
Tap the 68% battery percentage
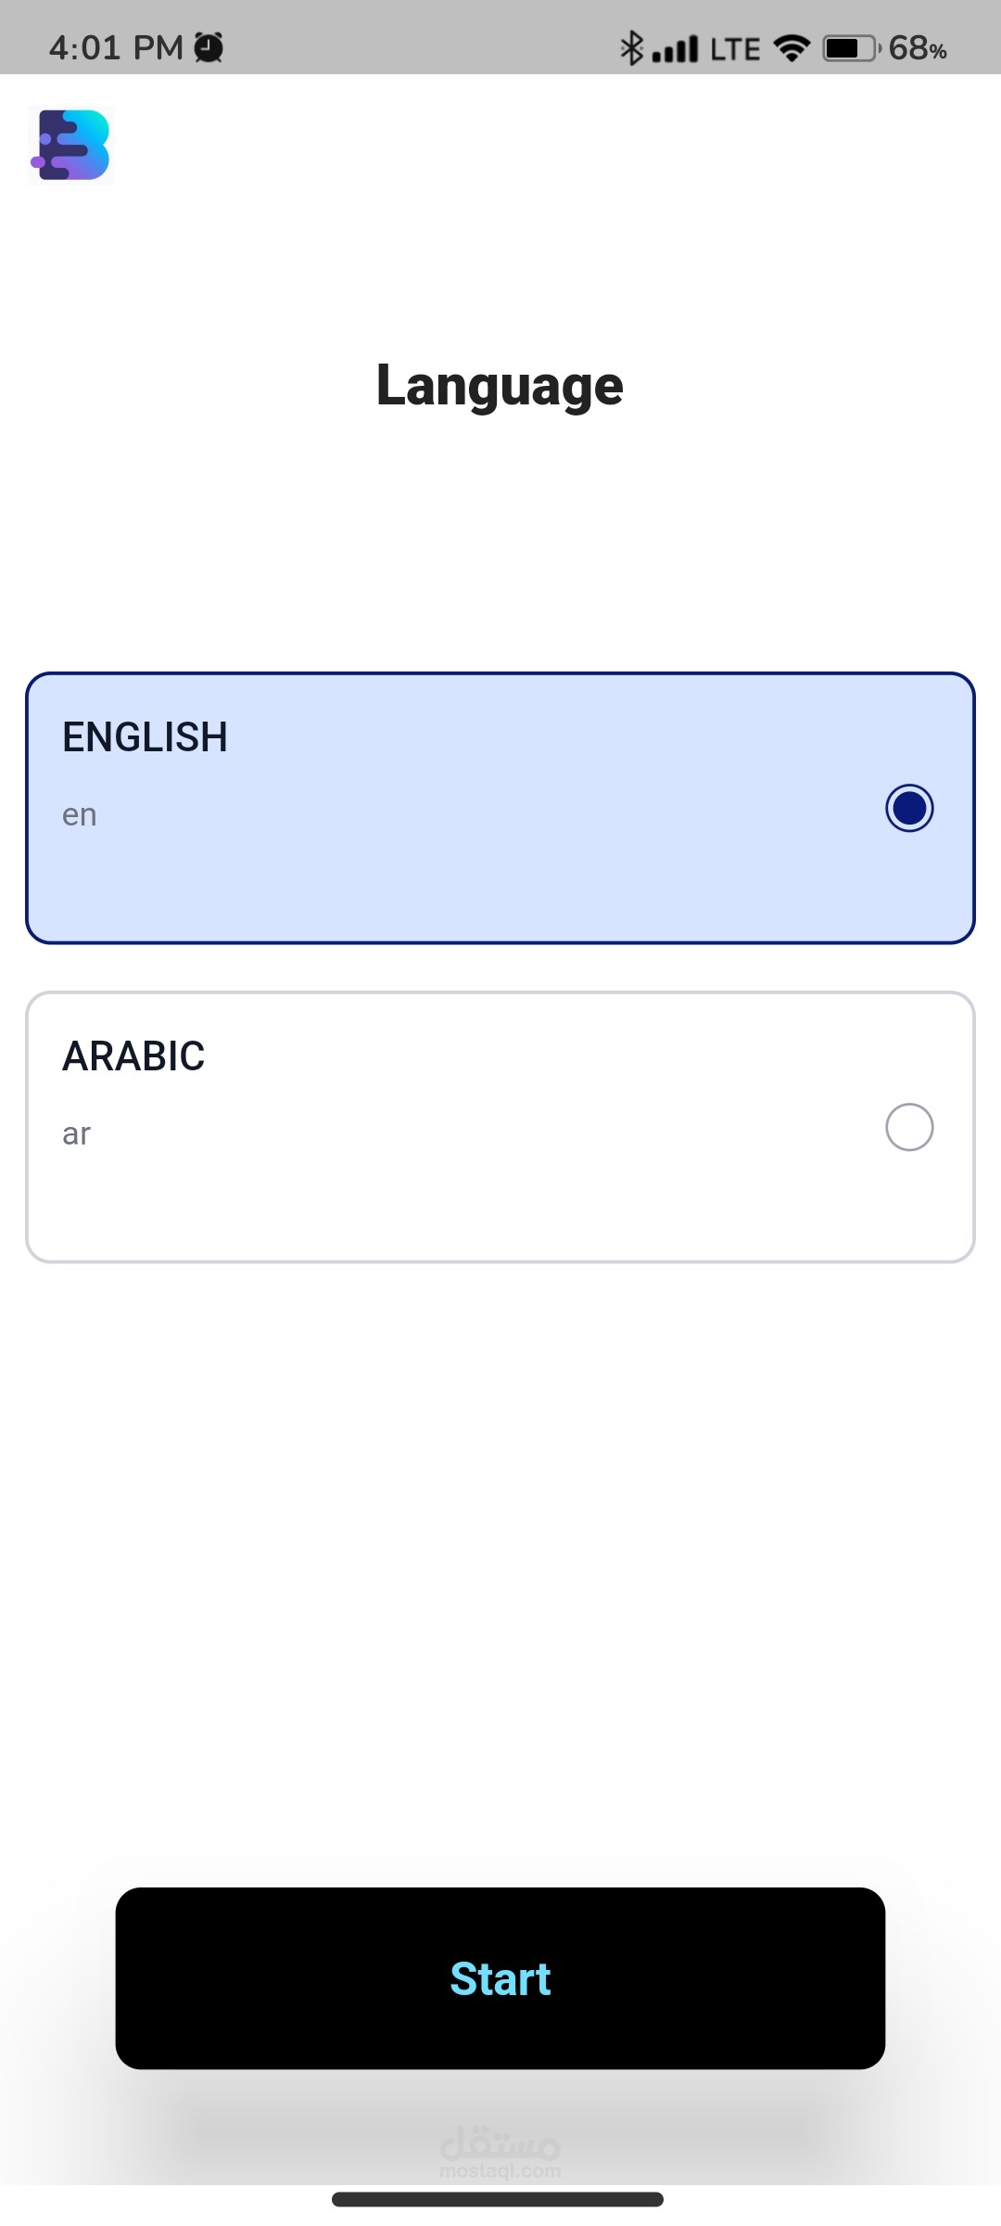point(918,48)
